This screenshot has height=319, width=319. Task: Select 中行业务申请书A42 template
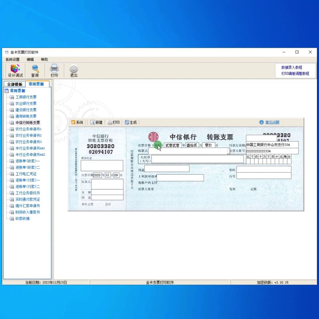point(30,154)
